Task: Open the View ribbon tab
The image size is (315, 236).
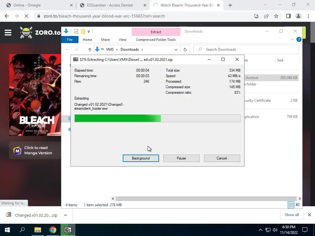Action: point(122,40)
